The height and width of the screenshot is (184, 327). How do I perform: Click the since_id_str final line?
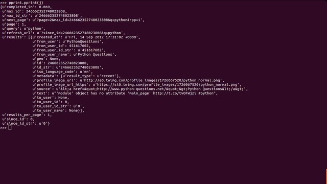[26, 124]
